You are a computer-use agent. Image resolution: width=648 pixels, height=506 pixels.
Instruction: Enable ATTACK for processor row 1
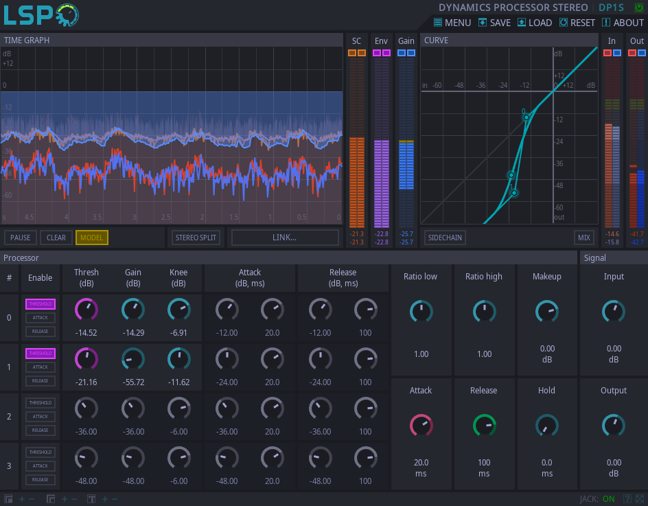pyautogui.click(x=40, y=367)
